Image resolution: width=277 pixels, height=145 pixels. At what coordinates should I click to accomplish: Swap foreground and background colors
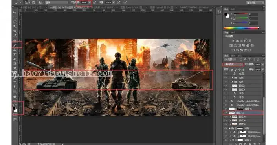tap(17, 105)
